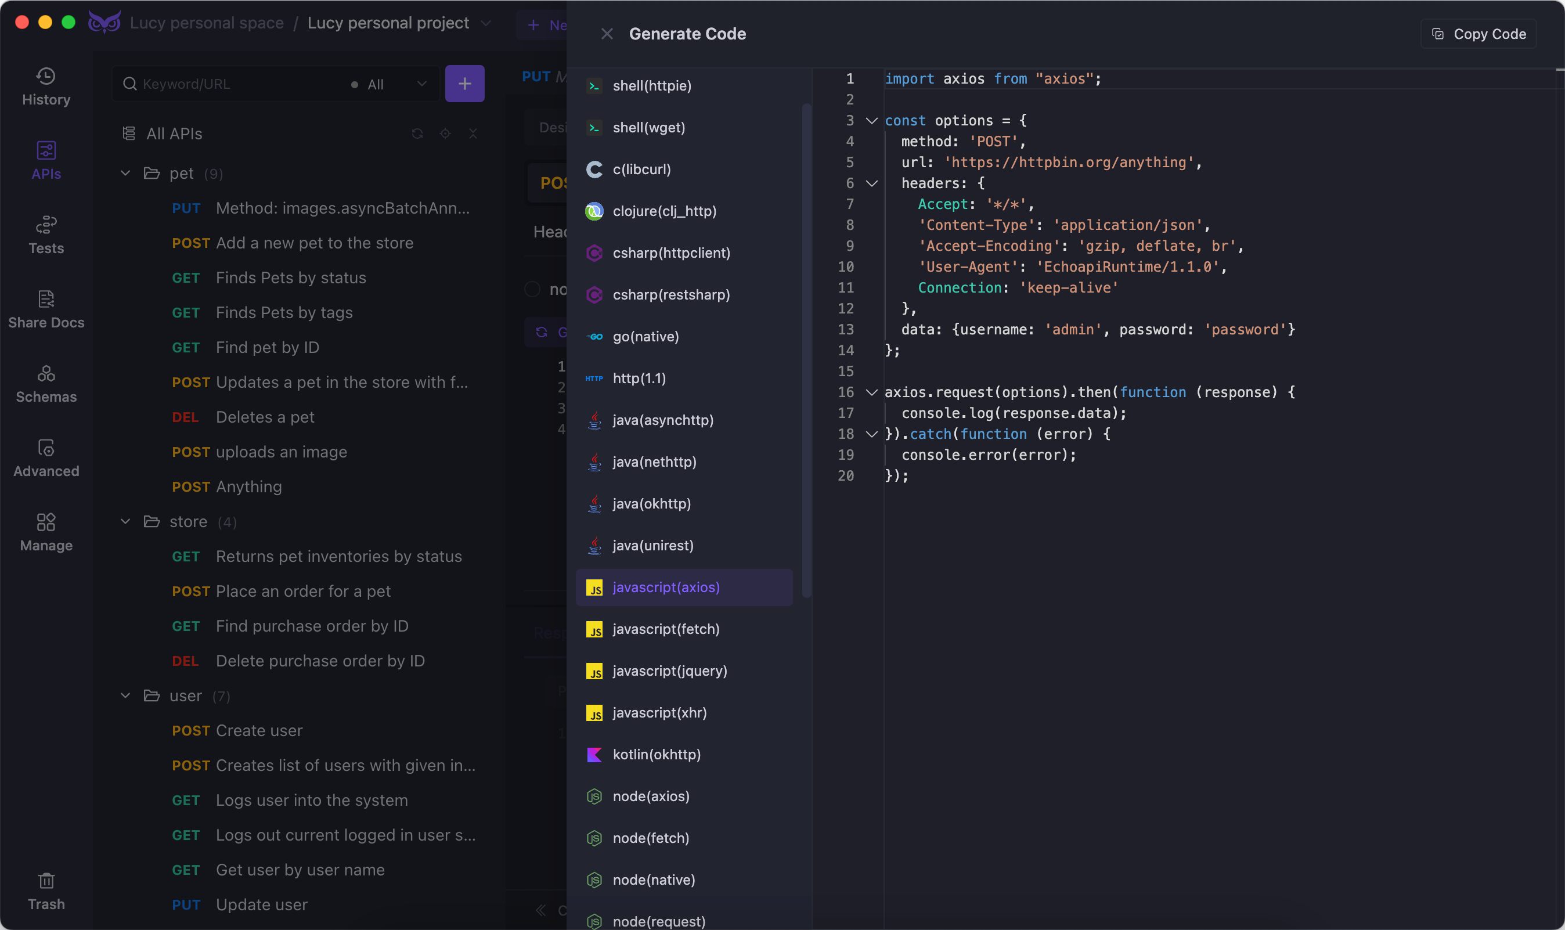This screenshot has height=930, width=1565.
Task: Click the Copy Code button
Action: [1479, 34]
